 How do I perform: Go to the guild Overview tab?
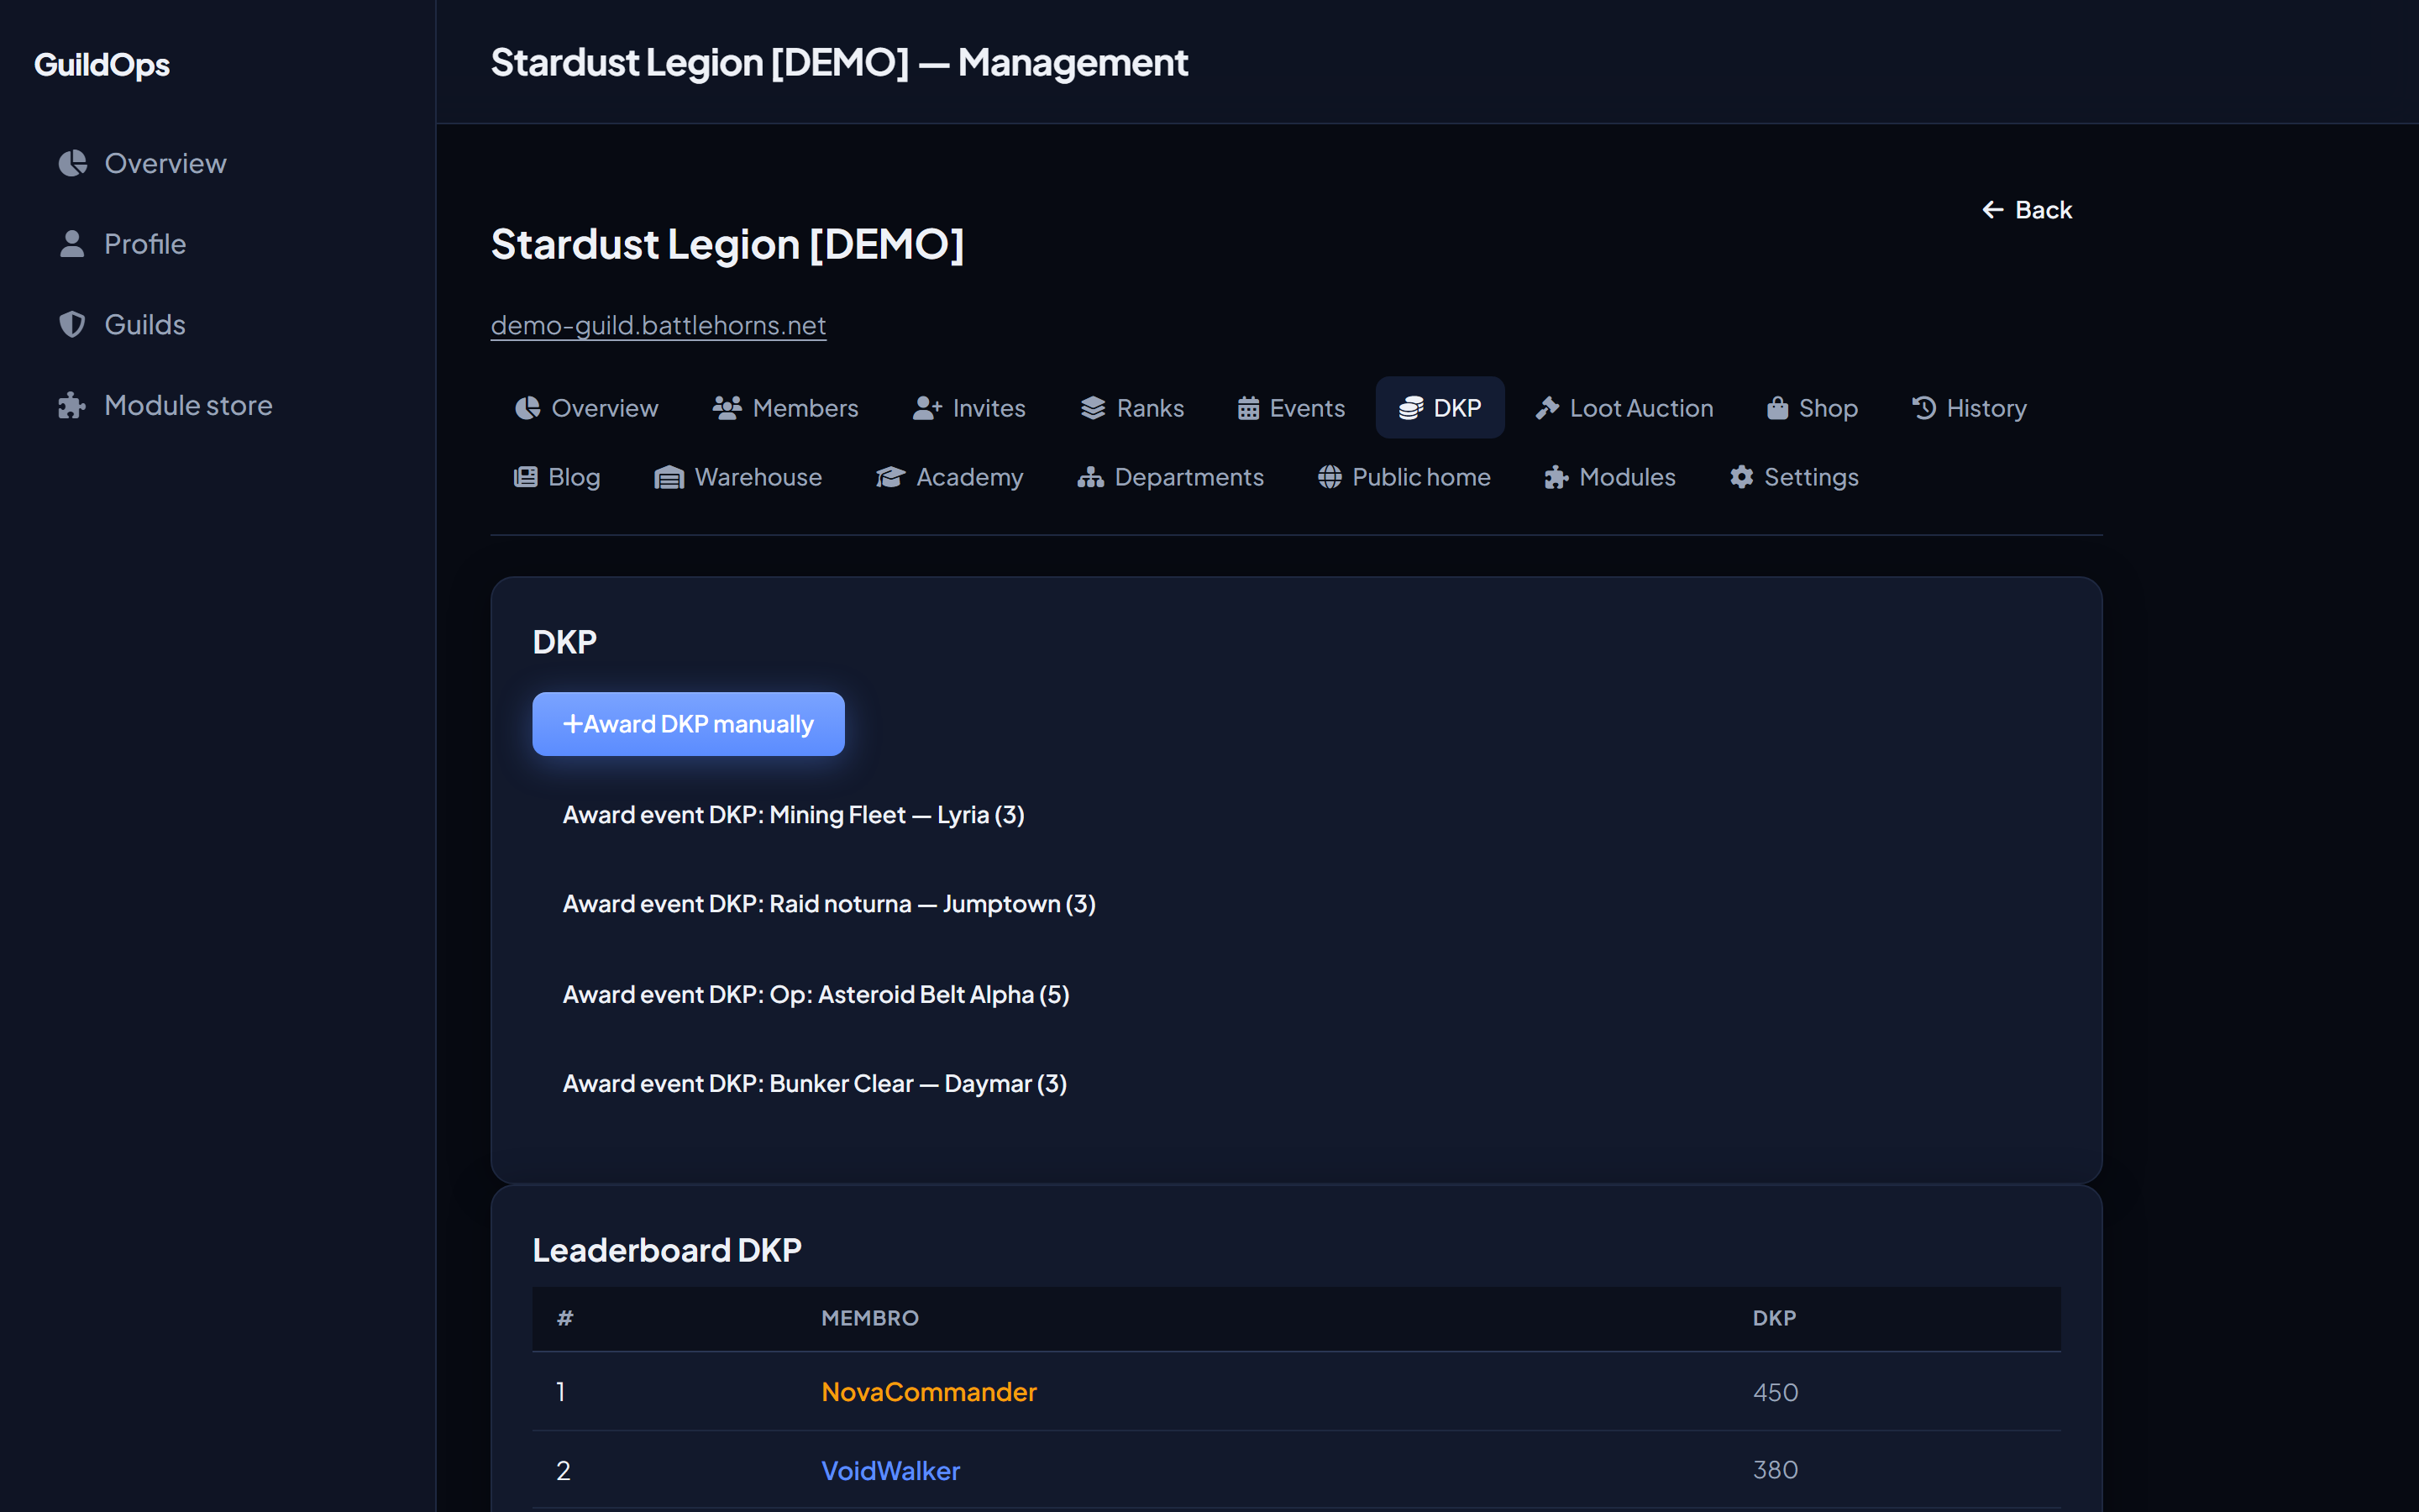[x=587, y=408]
